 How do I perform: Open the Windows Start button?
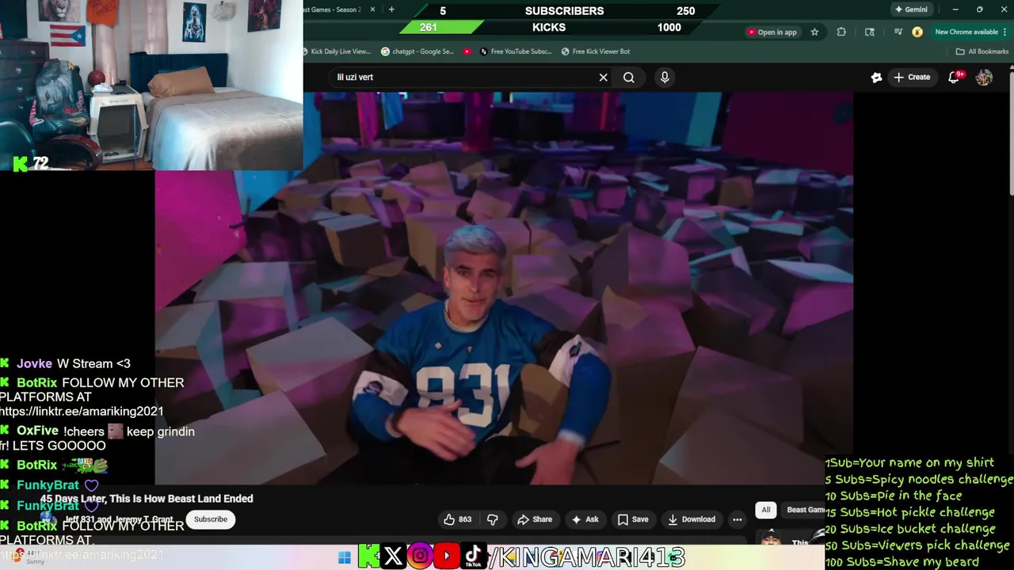point(344,557)
